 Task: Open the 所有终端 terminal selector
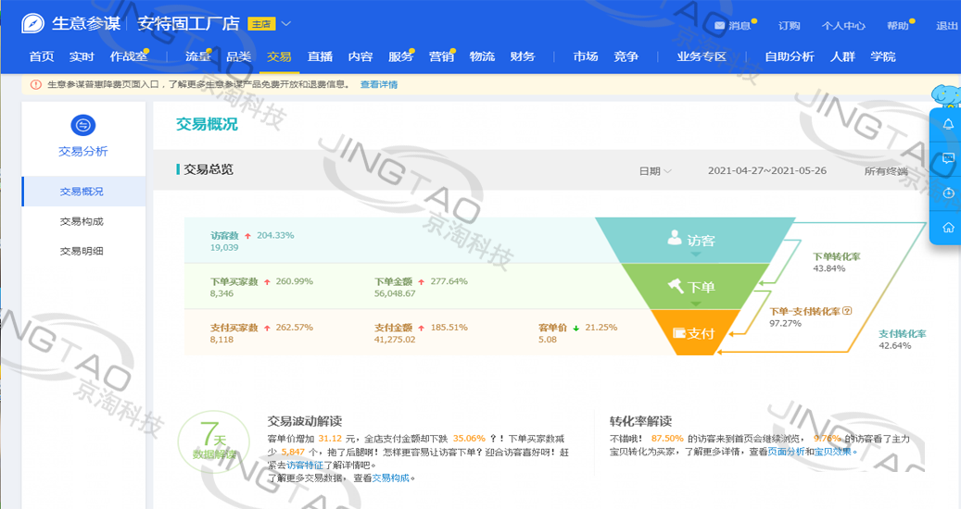(x=886, y=171)
